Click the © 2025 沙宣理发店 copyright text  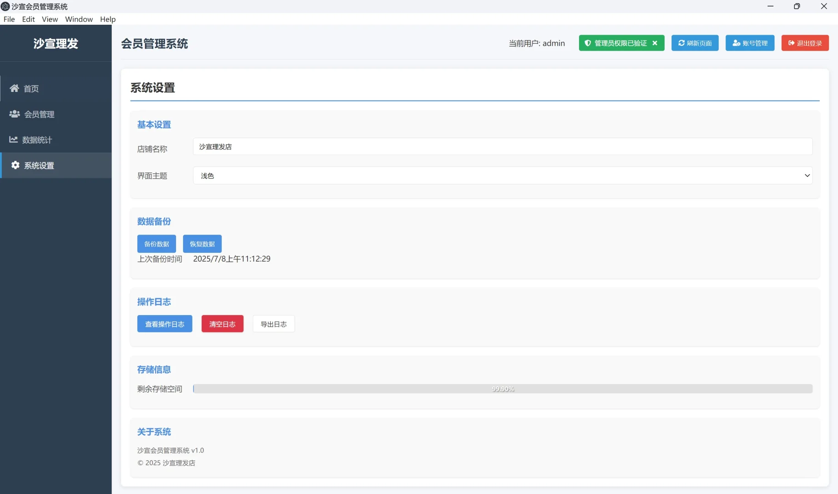click(167, 463)
